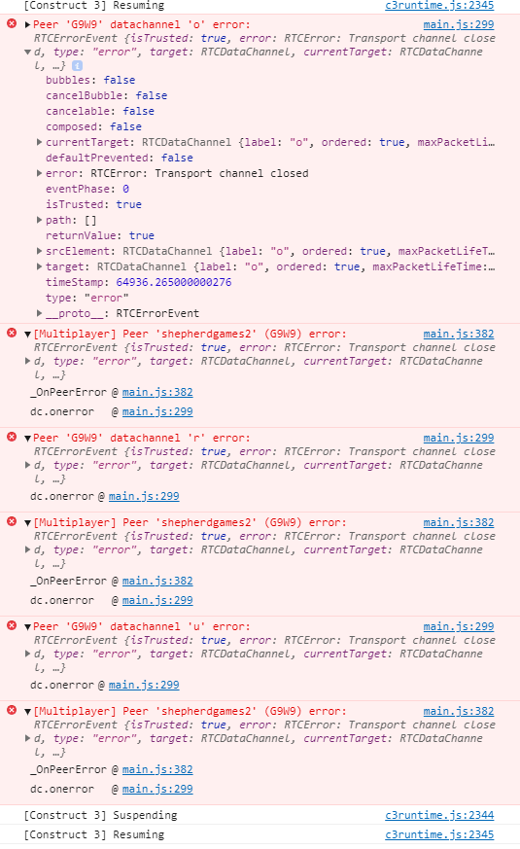
Task: Expand the __proto__ RTCErrorEvent entry
Action: point(39,313)
